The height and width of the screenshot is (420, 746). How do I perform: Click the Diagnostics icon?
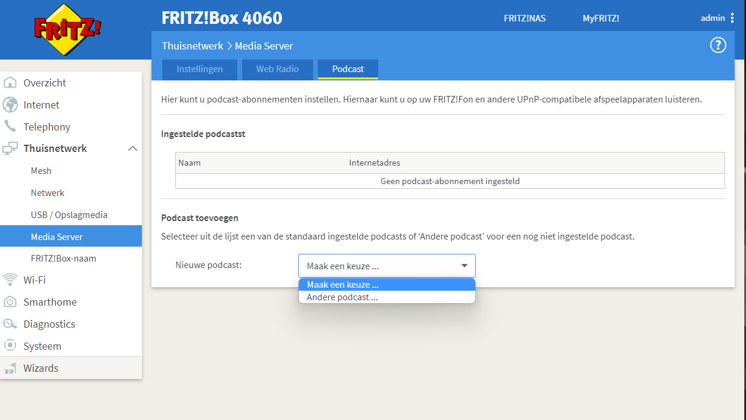coord(10,324)
